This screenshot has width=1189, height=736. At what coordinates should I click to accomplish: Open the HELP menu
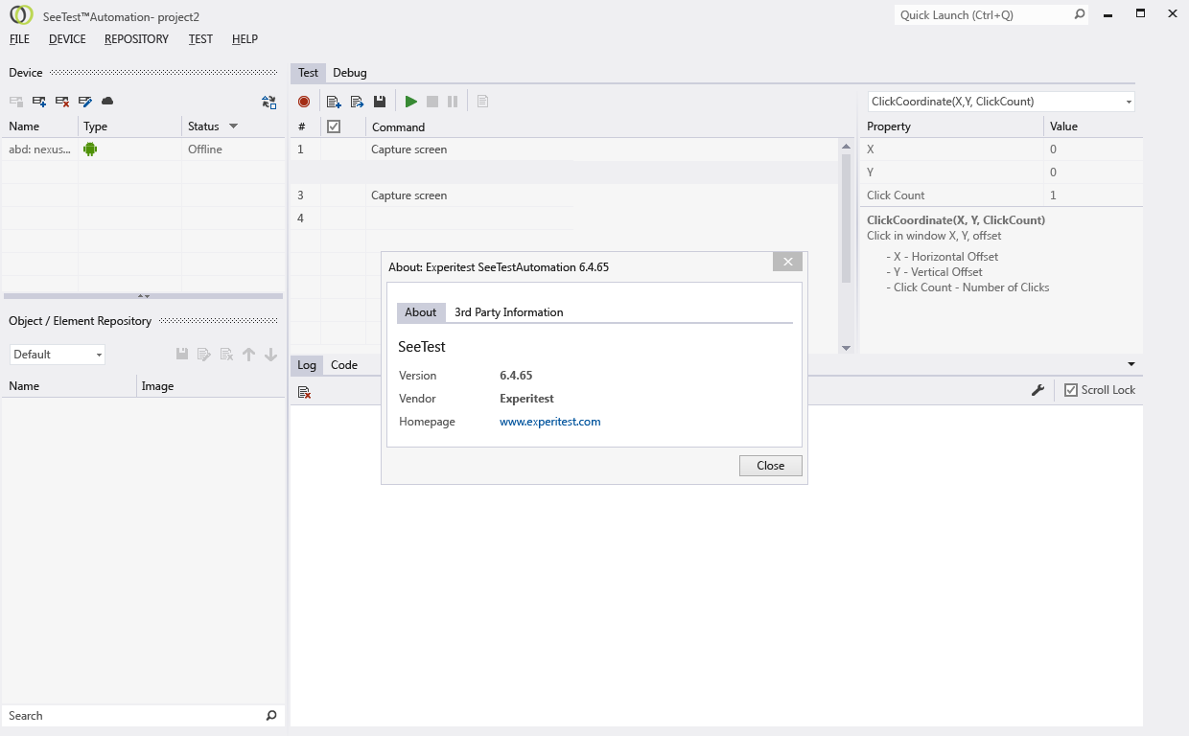click(245, 39)
